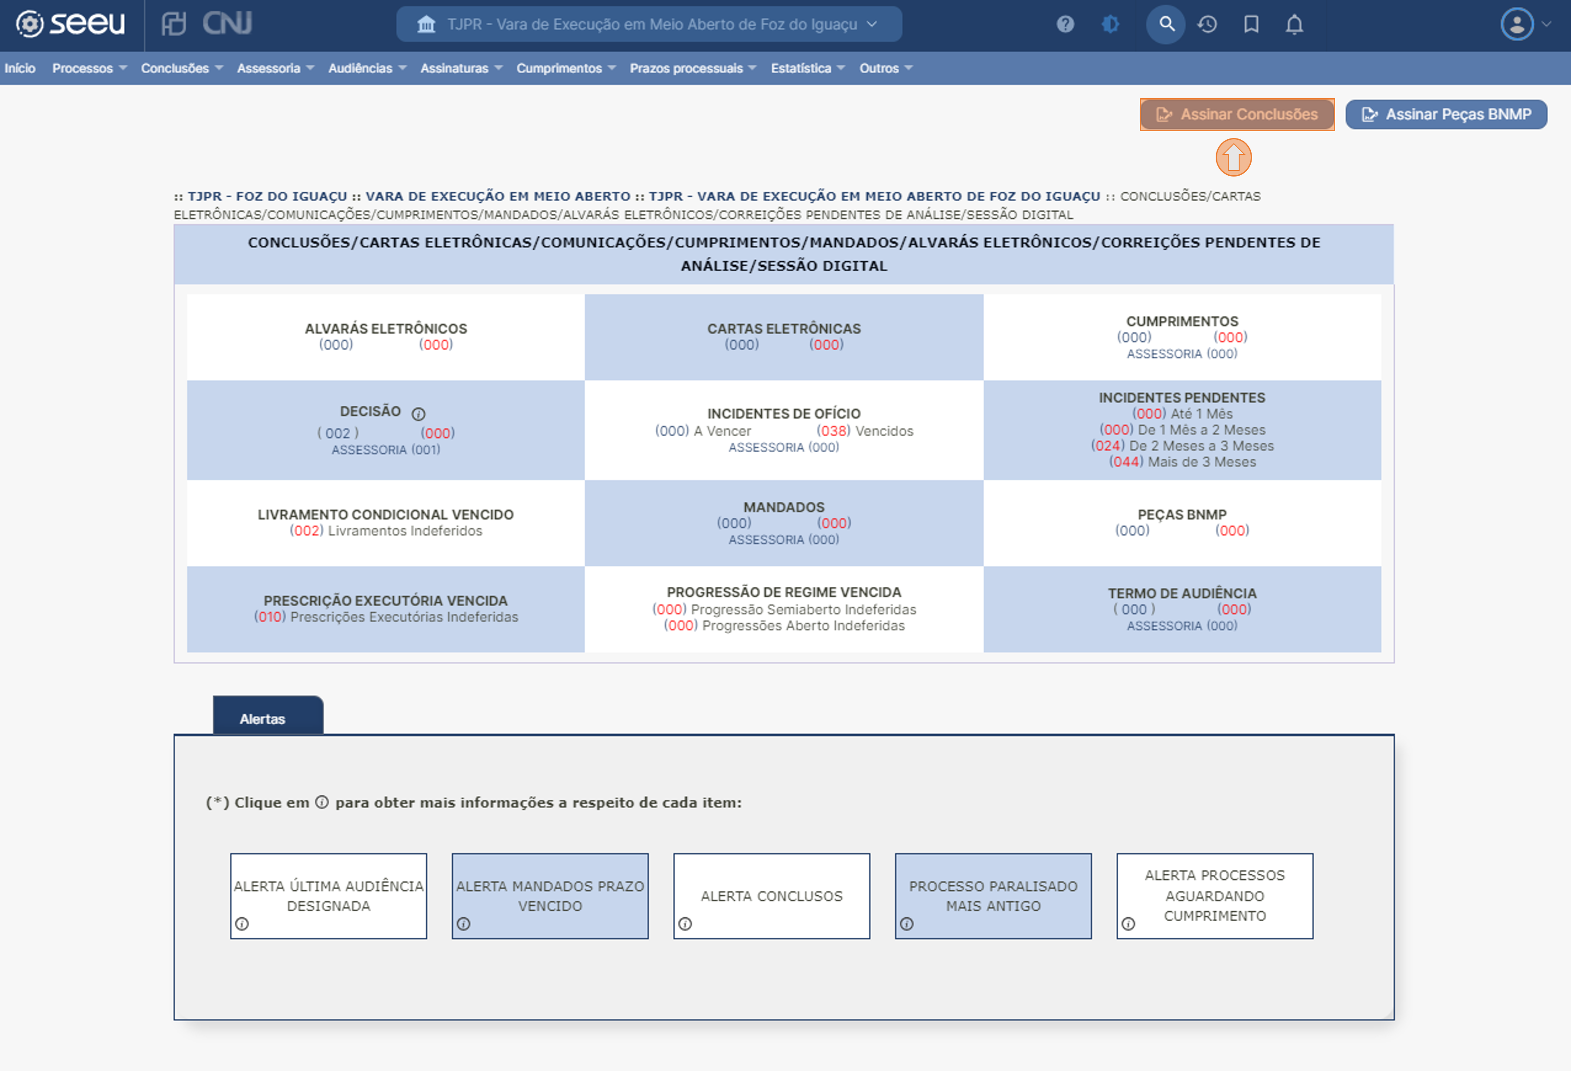This screenshot has height=1071, width=1571.
Task: Expand the Processos menu
Action: click(x=89, y=68)
